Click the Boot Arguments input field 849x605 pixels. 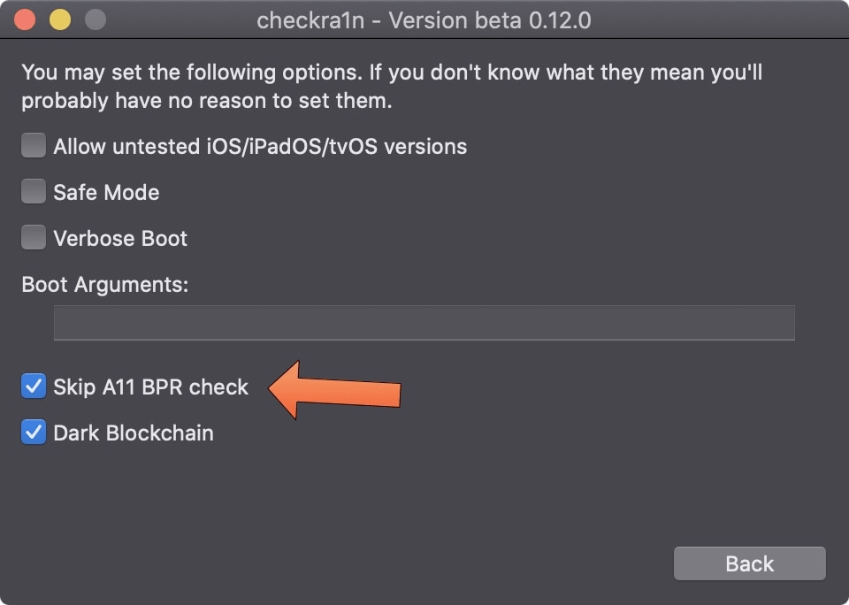[x=424, y=322]
